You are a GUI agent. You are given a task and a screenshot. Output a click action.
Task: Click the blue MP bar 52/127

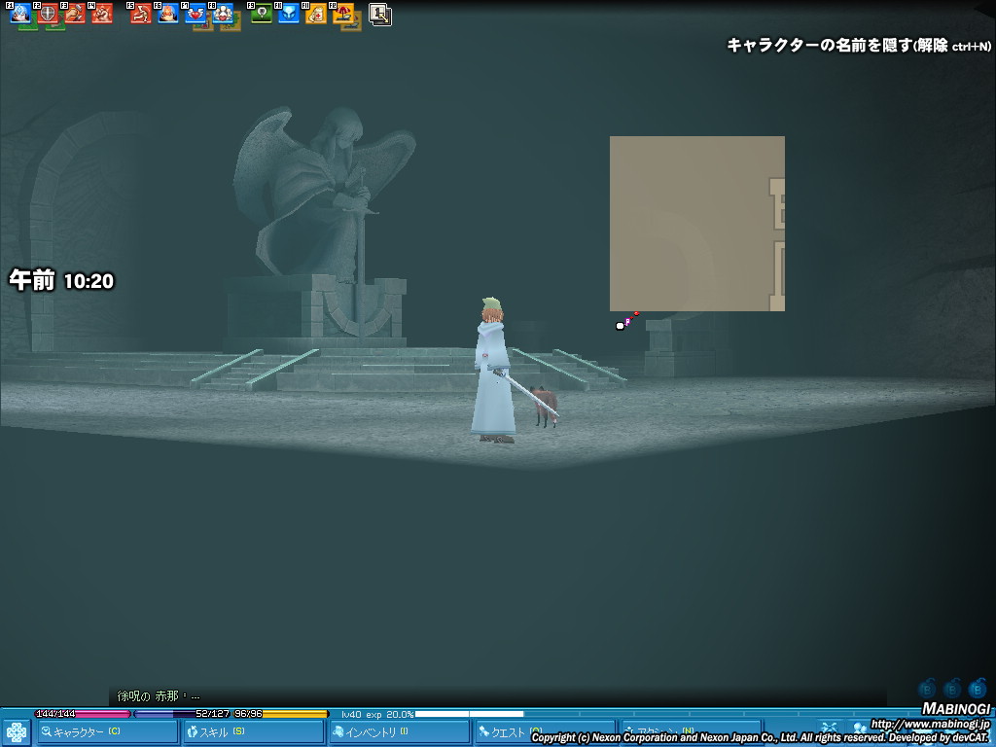click(x=182, y=714)
